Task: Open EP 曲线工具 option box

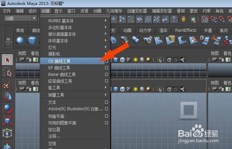Action: tap(106, 68)
